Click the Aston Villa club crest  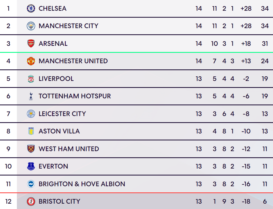click(31, 131)
